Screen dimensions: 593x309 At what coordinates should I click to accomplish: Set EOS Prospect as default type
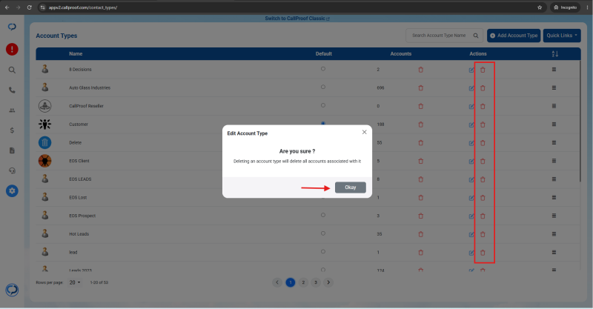click(x=323, y=215)
